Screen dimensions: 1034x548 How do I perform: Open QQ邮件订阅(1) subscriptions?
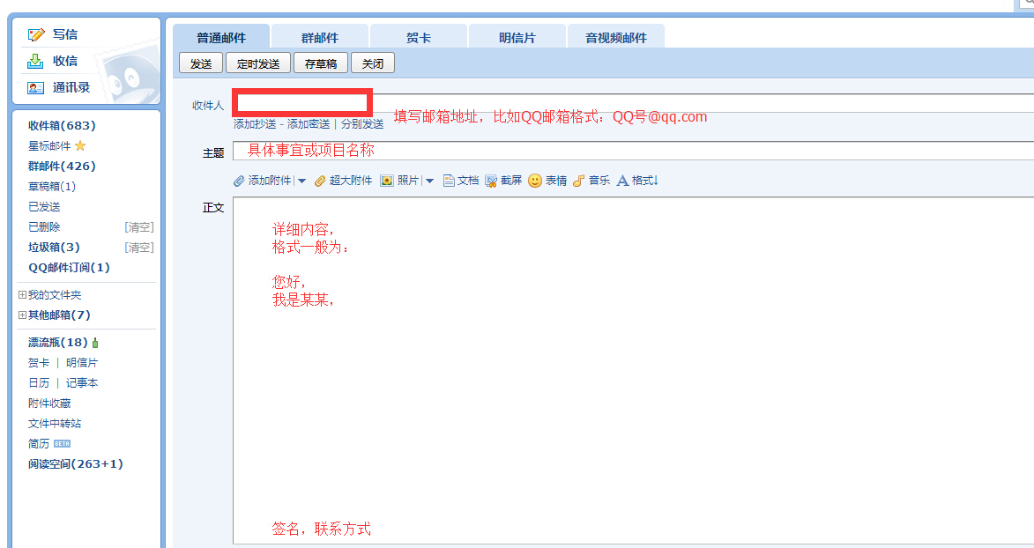[x=69, y=268]
